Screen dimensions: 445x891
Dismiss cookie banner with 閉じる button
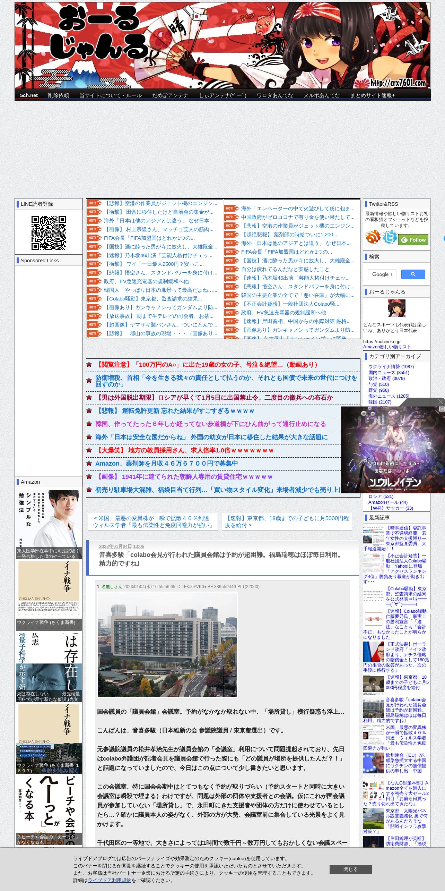click(x=350, y=869)
